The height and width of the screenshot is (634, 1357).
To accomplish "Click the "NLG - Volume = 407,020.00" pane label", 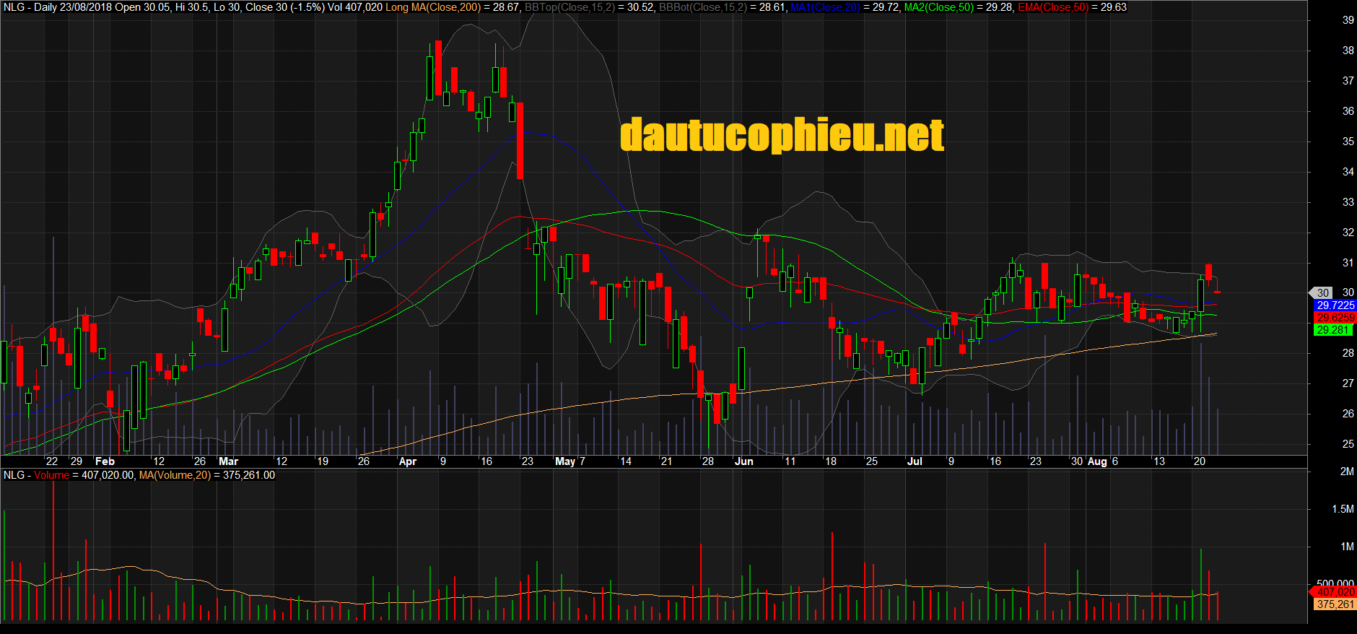I will (69, 475).
